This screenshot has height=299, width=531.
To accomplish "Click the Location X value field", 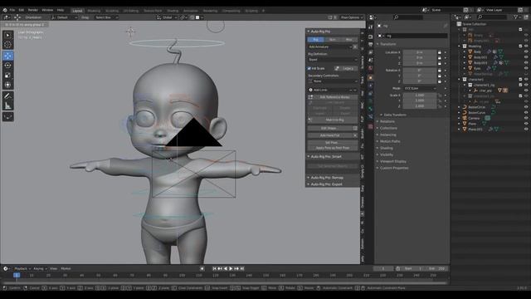I will (x=420, y=52).
